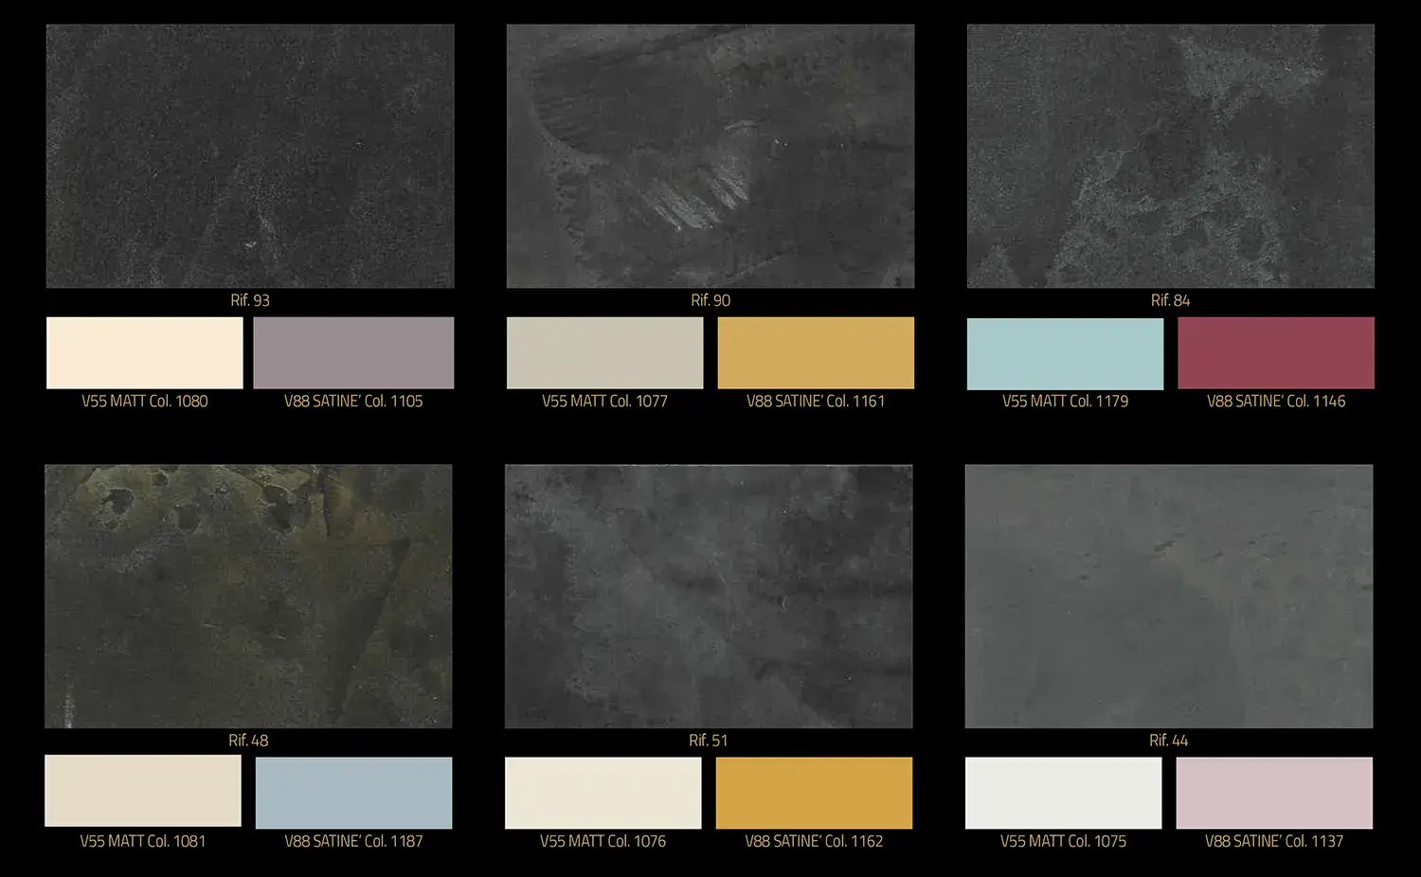Viewport: 1421px width, 877px height.
Task: Pick the pink V88 SATINE' Col. 1137 swatch
Action: pos(1274,793)
